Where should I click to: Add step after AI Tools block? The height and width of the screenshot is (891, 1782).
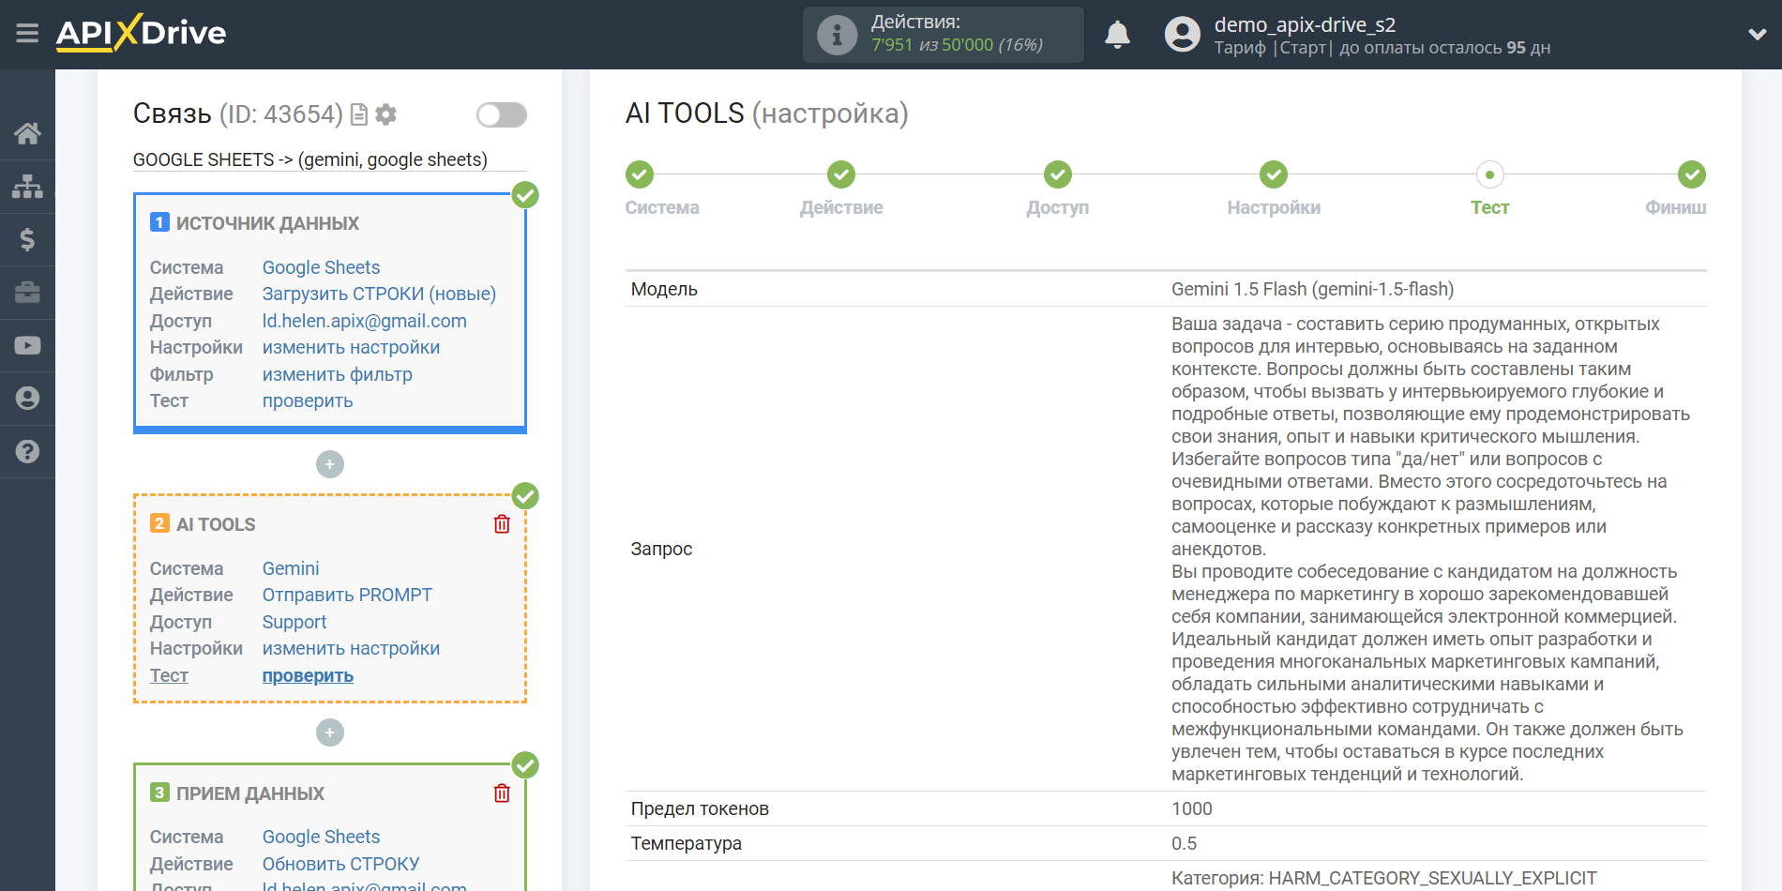[329, 732]
